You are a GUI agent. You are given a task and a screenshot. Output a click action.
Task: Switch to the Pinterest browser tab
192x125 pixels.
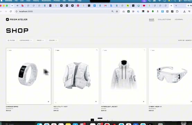tap(78, 6)
